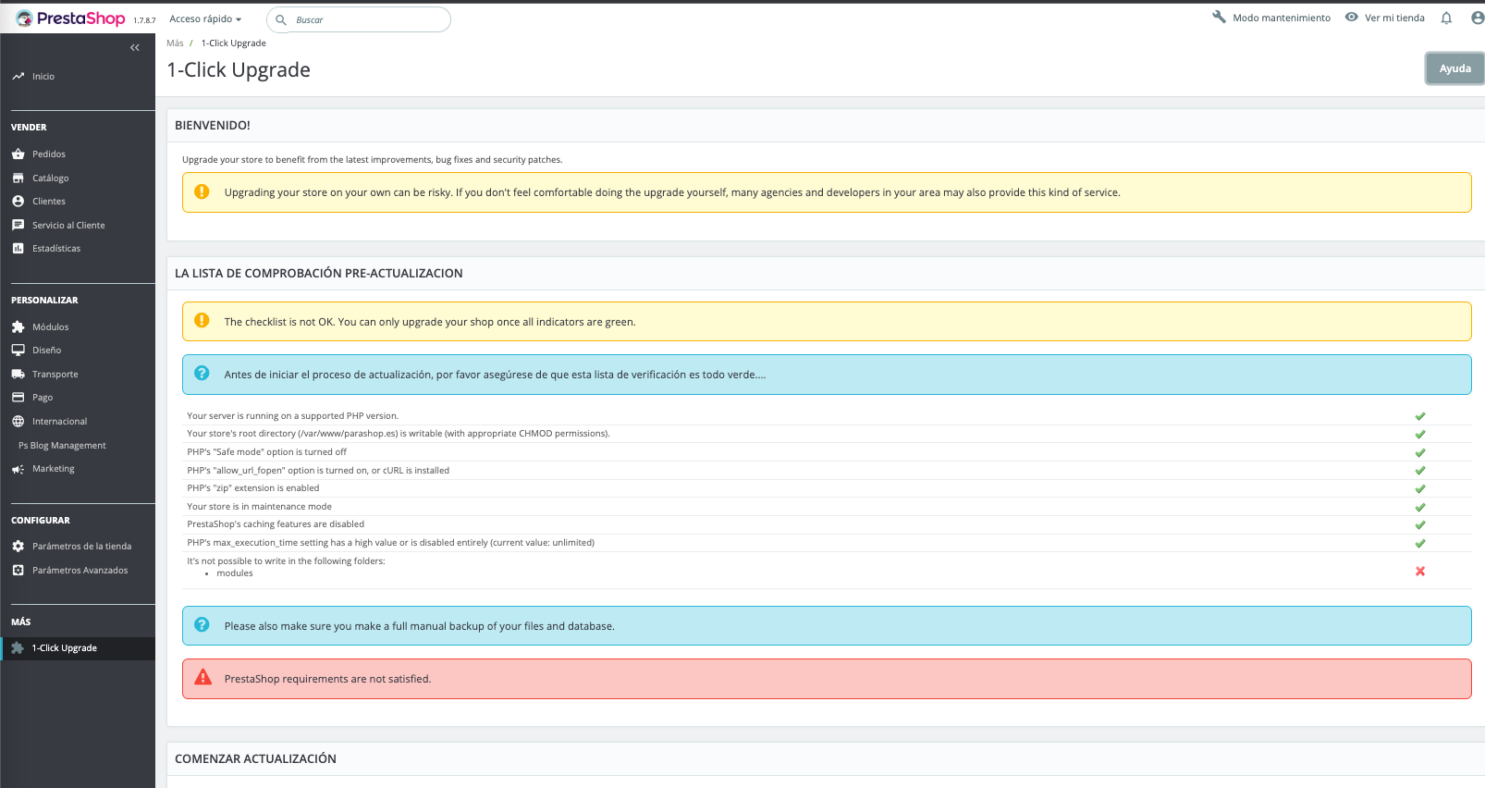Click the eye icon beside Ver mi tienda
1485x788 pixels.
coord(1352,17)
